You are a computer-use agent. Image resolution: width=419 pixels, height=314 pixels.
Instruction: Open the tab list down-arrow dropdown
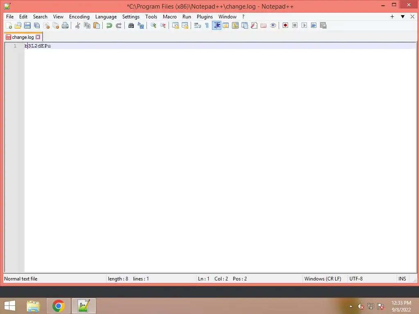pyautogui.click(x=403, y=16)
